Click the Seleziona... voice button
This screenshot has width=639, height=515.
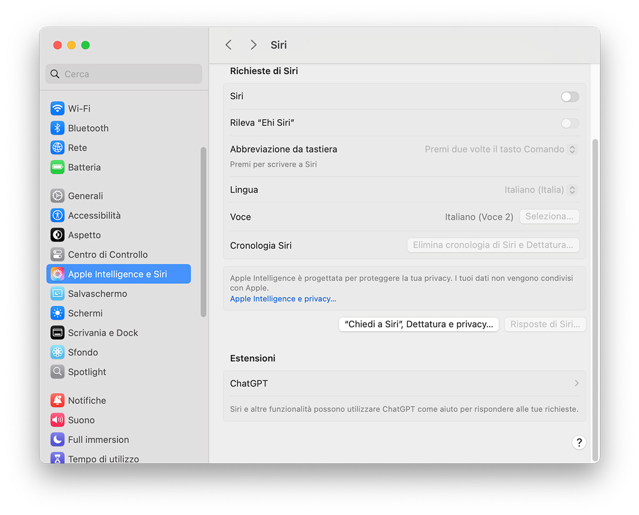(x=549, y=217)
